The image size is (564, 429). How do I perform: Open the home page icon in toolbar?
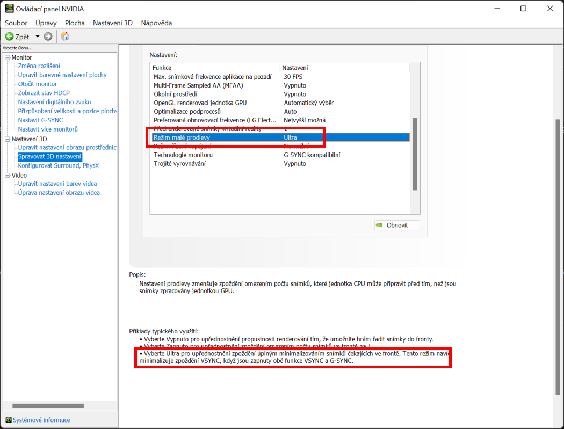point(65,36)
